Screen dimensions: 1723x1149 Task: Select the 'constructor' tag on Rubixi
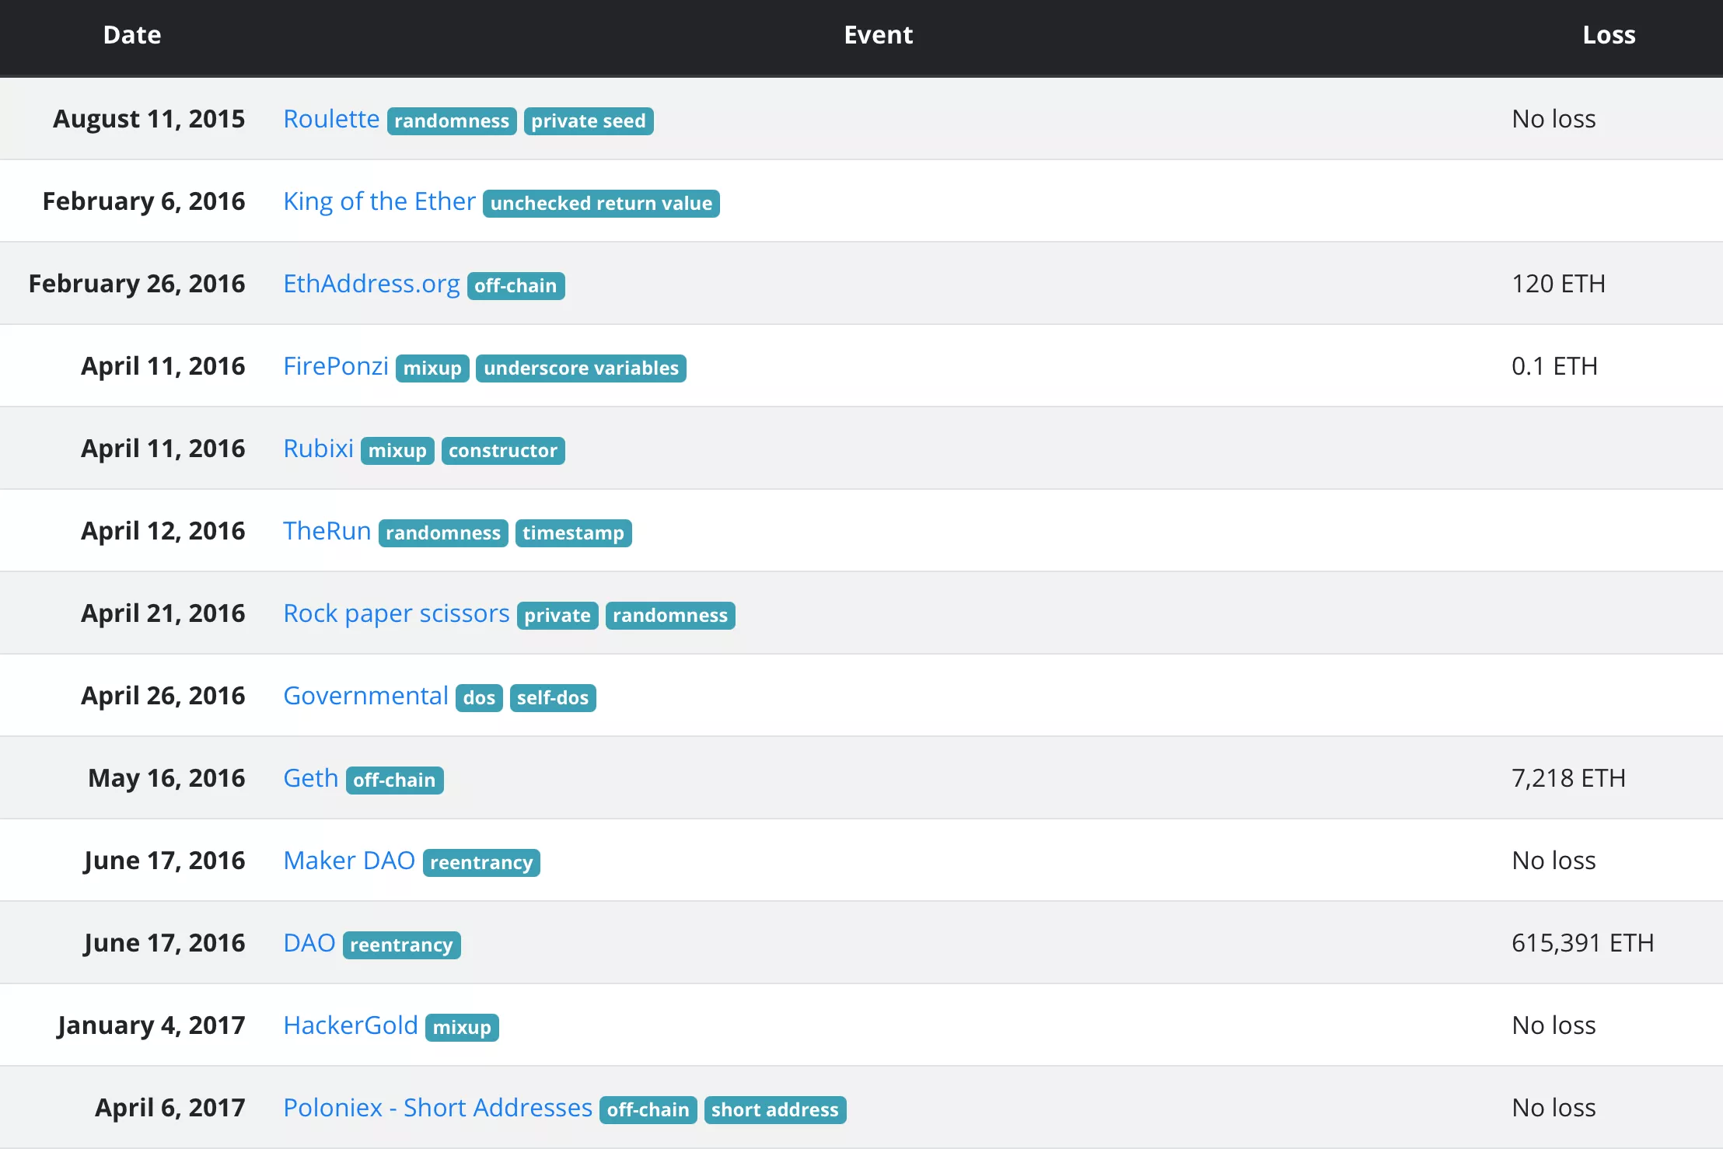coord(502,451)
